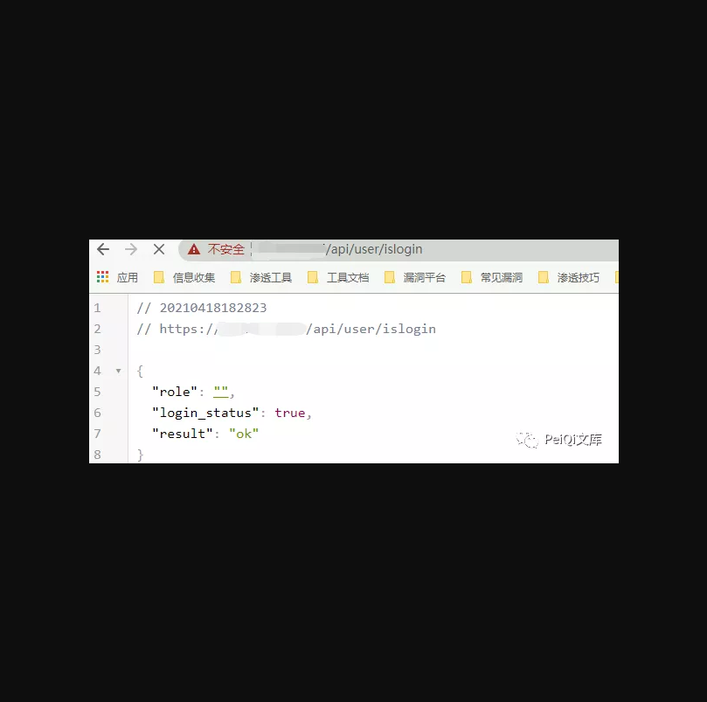Stop page loading with the X button
Image resolution: width=707 pixels, height=702 pixels.
[x=159, y=249]
